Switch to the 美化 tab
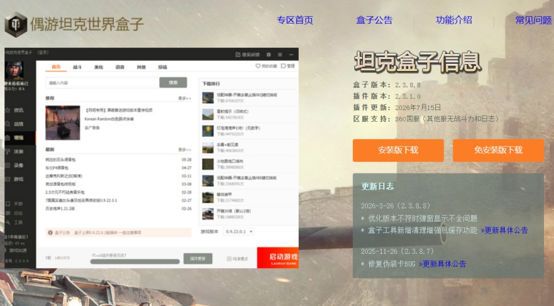 pos(98,67)
